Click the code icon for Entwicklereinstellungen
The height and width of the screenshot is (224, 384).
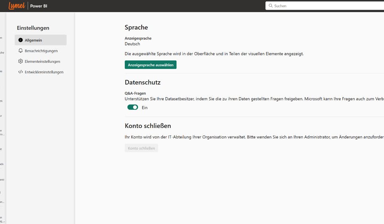click(x=21, y=72)
